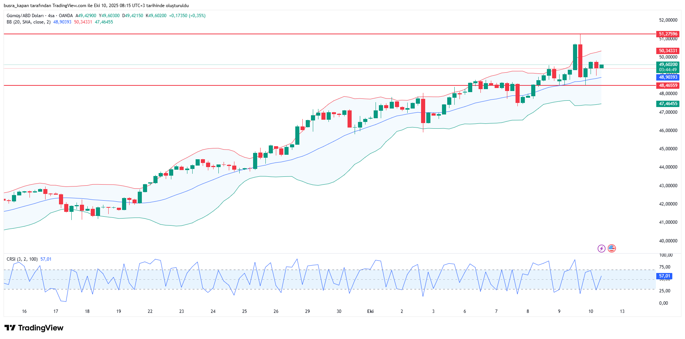This screenshot has height=339, width=685.
Task: Select the upper red horizontal resistance line
Action: [299, 34]
